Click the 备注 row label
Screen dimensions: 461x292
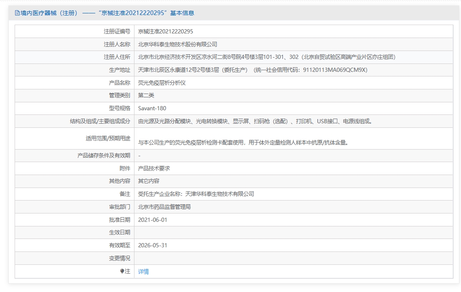125,194
